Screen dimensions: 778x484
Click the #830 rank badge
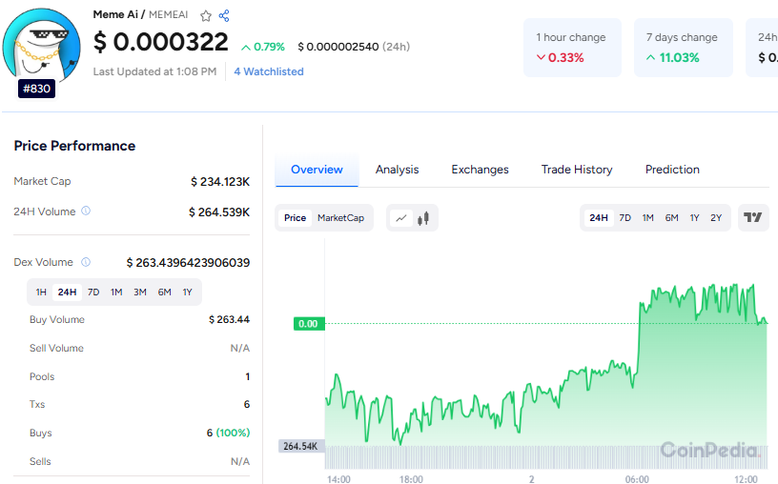(x=37, y=89)
